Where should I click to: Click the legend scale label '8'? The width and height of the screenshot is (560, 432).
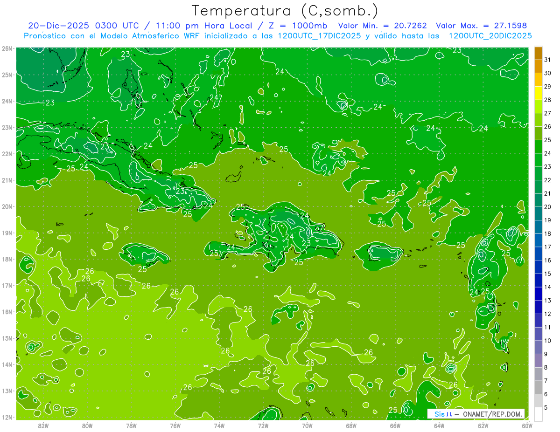(x=546, y=367)
